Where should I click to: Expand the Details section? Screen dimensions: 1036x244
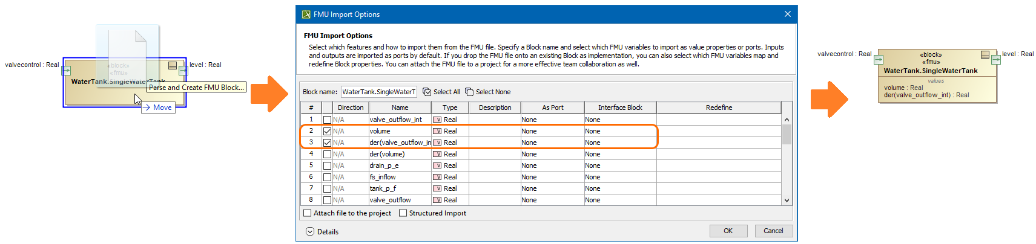[310, 231]
